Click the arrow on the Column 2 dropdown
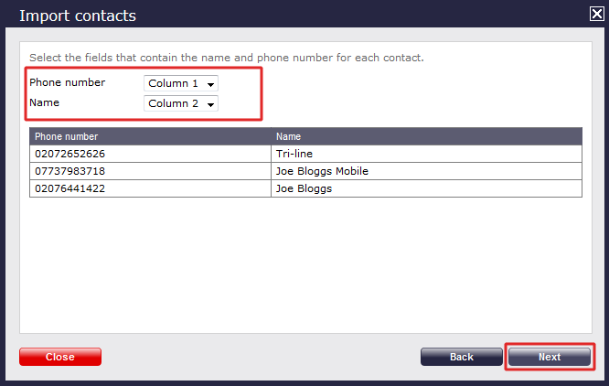The image size is (609, 386). (x=211, y=104)
